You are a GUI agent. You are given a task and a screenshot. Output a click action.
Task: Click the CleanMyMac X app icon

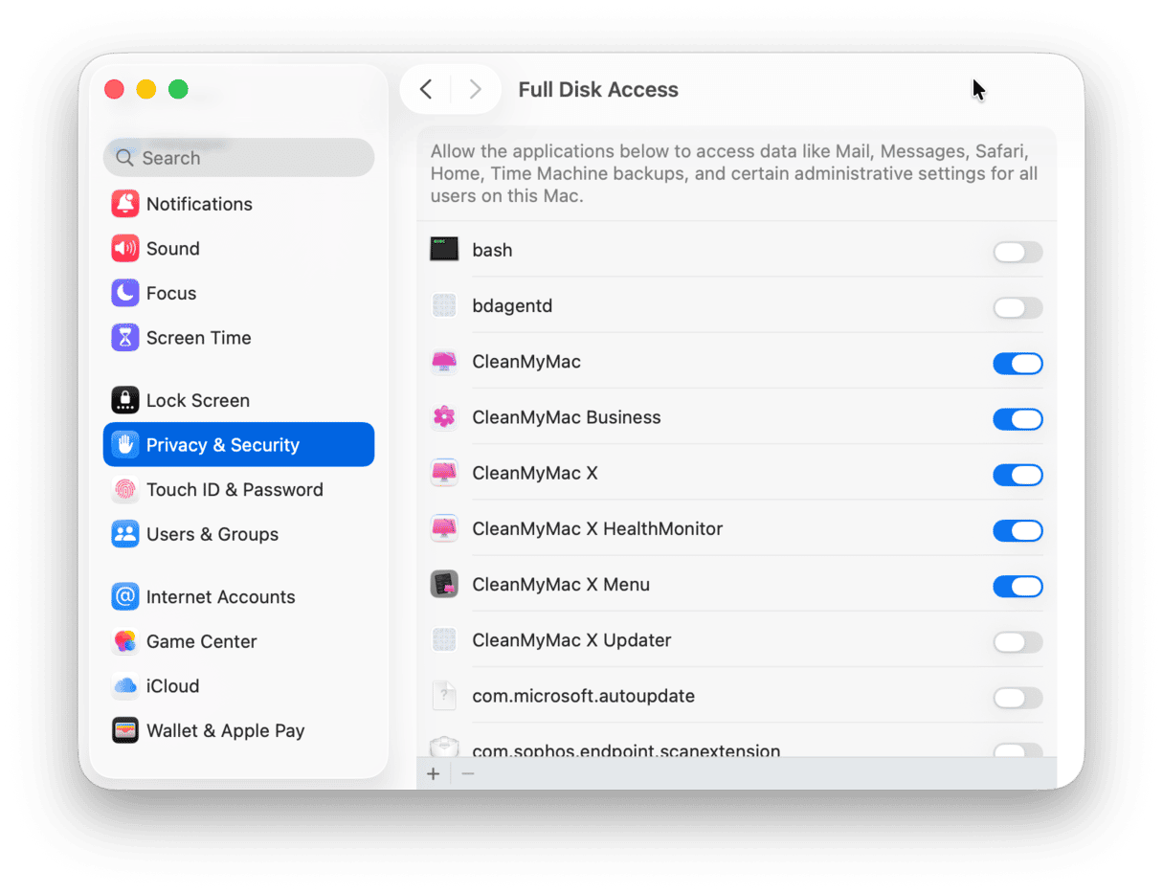pos(444,473)
